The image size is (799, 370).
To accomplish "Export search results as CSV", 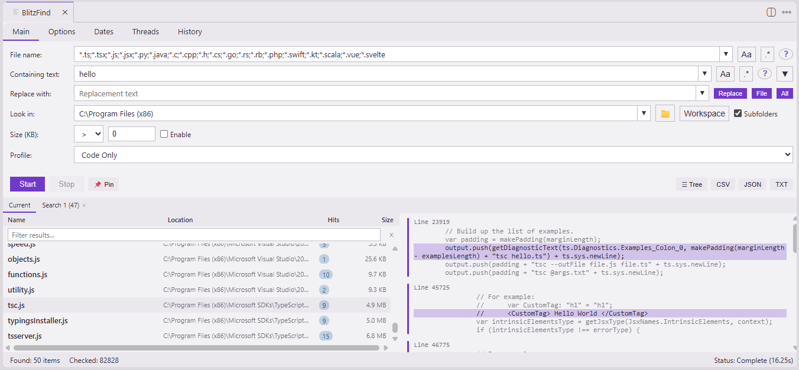I will pyautogui.click(x=722, y=184).
